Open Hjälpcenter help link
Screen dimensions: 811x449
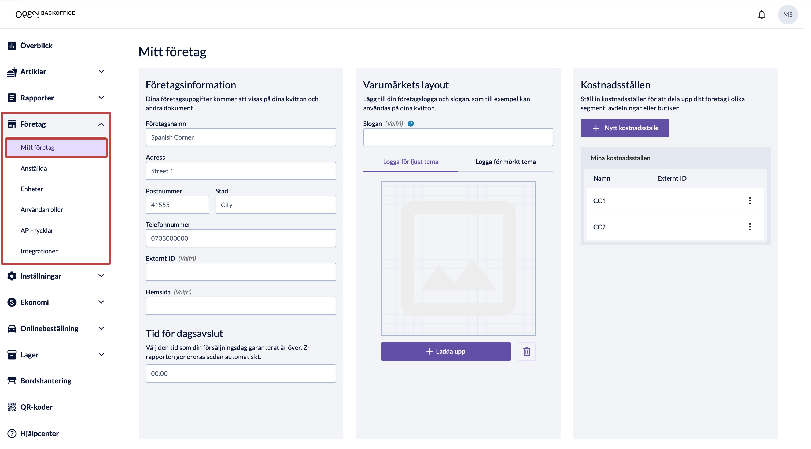tap(39, 433)
